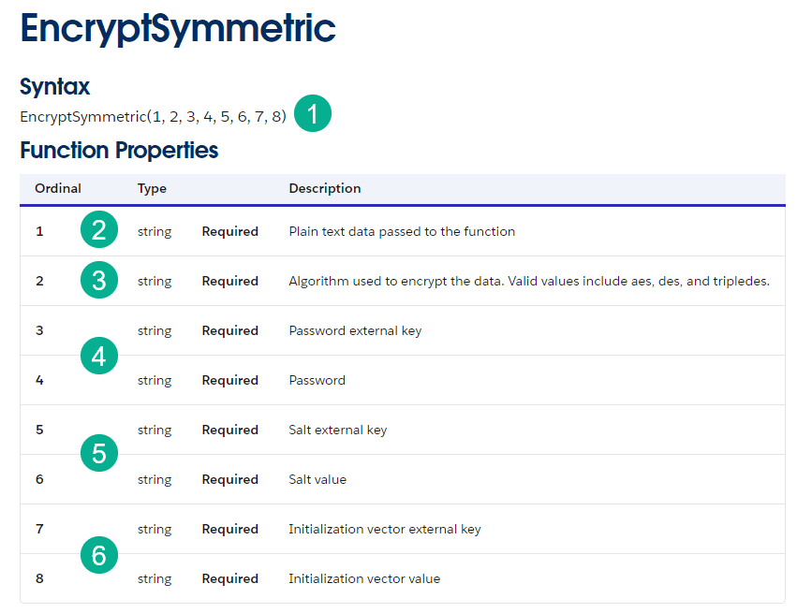
Task: Click the Description column header
Action: [324, 188]
